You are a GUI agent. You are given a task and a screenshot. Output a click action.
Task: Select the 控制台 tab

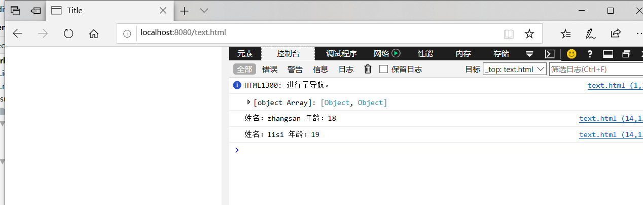pyautogui.click(x=288, y=54)
